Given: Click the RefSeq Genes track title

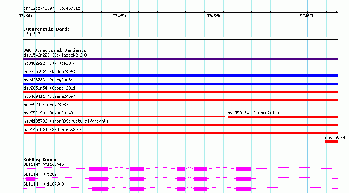Looking at the screenshot, I should click(40, 160).
